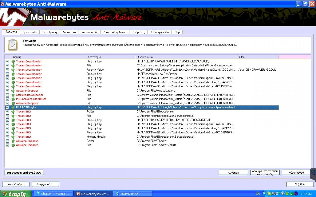Uncheck the Adware.TSearch Folder row checkbox
316x197 pixels.
point(7,141)
